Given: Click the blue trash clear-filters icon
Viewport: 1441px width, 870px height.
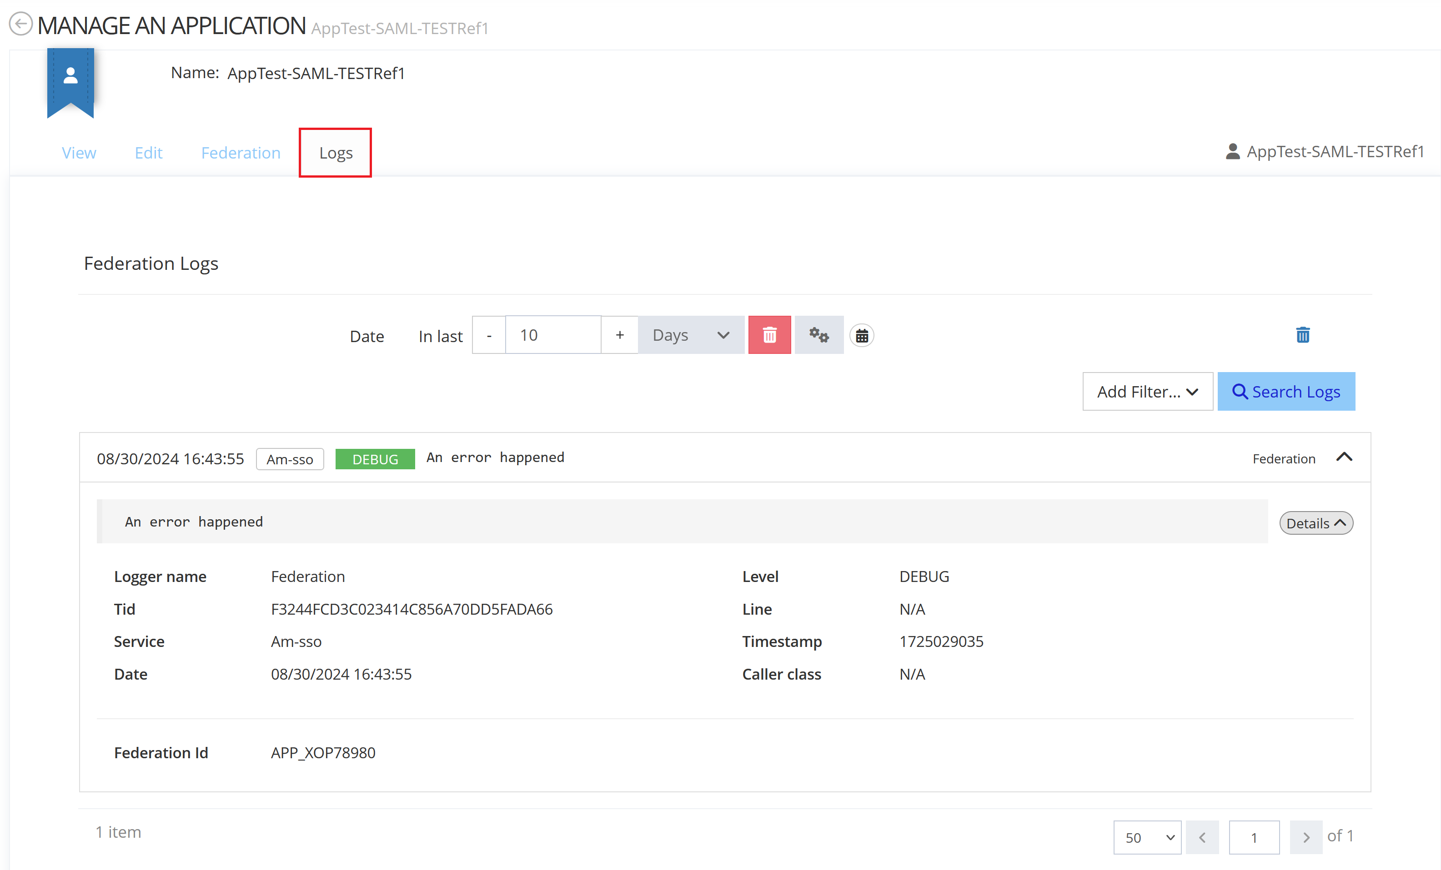Looking at the screenshot, I should tap(1302, 335).
